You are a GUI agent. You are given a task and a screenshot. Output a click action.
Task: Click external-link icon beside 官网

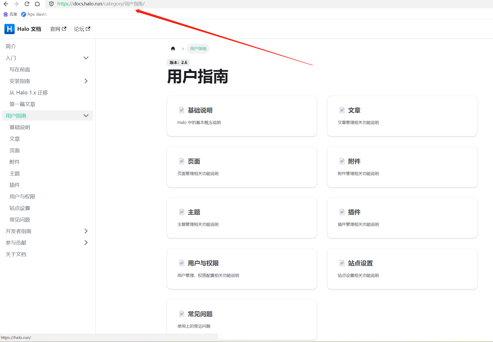64,28
